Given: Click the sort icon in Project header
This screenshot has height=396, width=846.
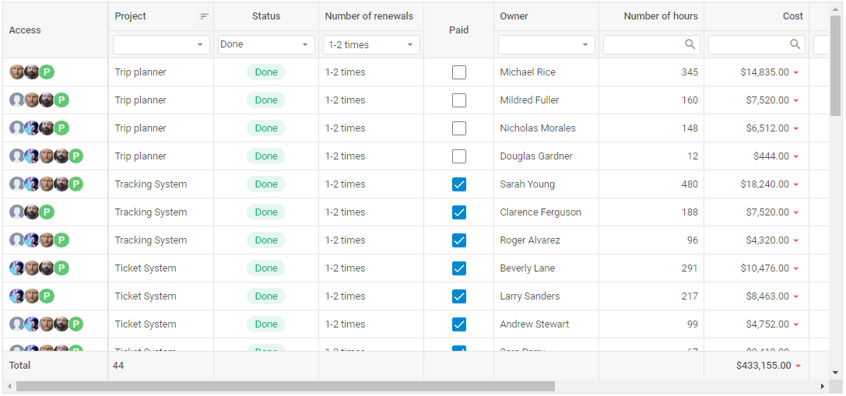Looking at the screenshot, I should pyautogui.click(x=205, y=16).
